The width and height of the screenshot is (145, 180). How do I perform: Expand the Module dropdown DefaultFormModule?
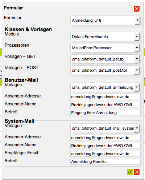pyautogui.click(x=105, y=37)
